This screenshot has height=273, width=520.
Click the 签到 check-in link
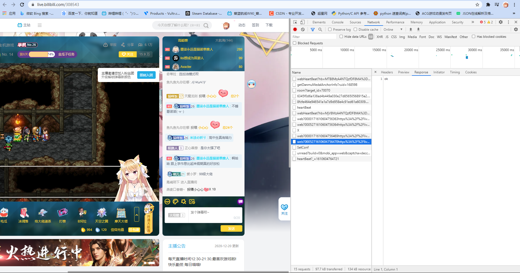(255, 25)
